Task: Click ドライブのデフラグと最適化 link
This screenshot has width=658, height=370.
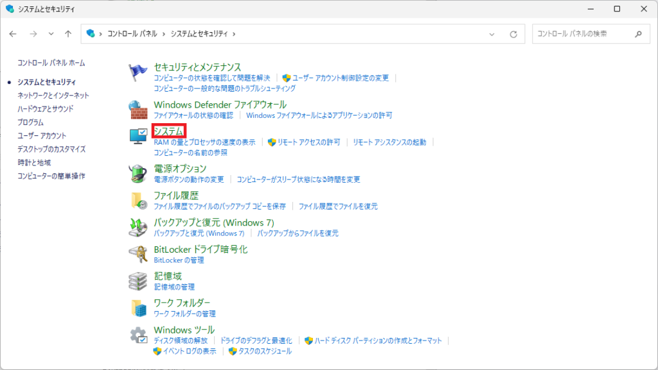Action: 256,341
